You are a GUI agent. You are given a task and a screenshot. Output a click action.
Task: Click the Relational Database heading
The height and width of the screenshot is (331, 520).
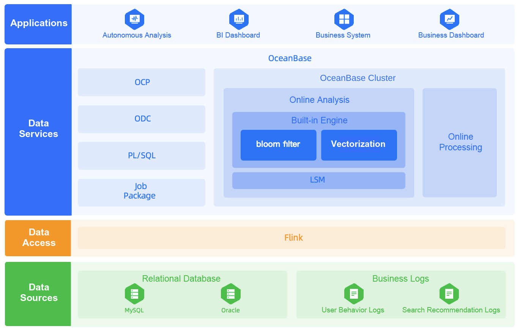pos(181,279)
